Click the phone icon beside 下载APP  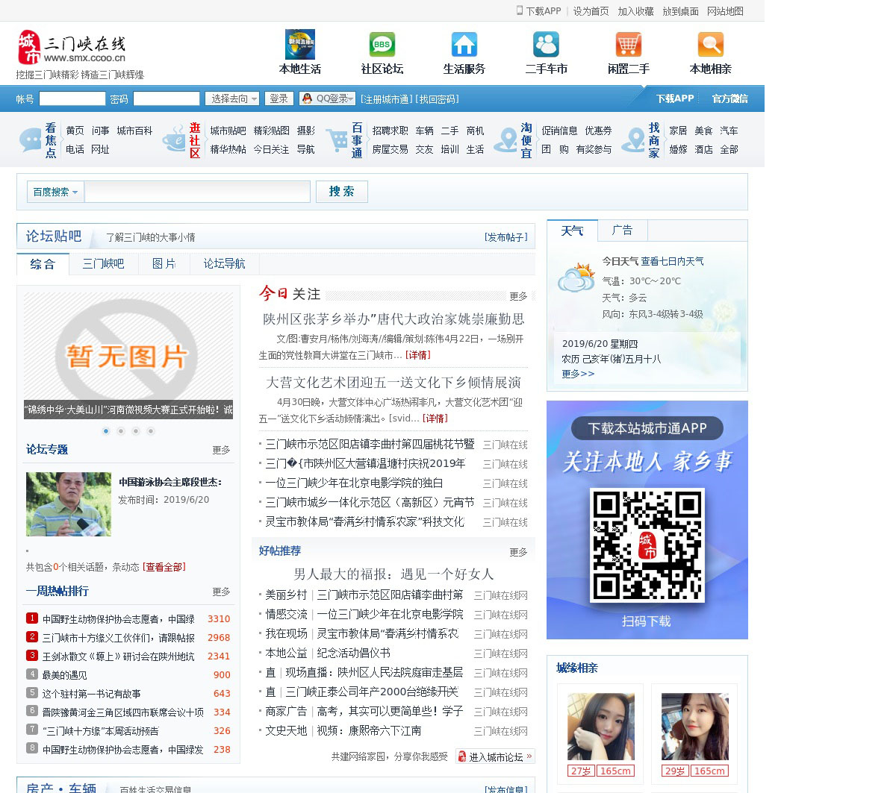(x=520, y=10)
